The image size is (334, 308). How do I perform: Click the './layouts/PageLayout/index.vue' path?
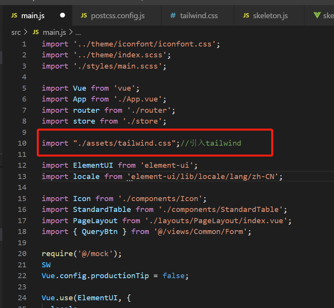(x=216, y=220)
